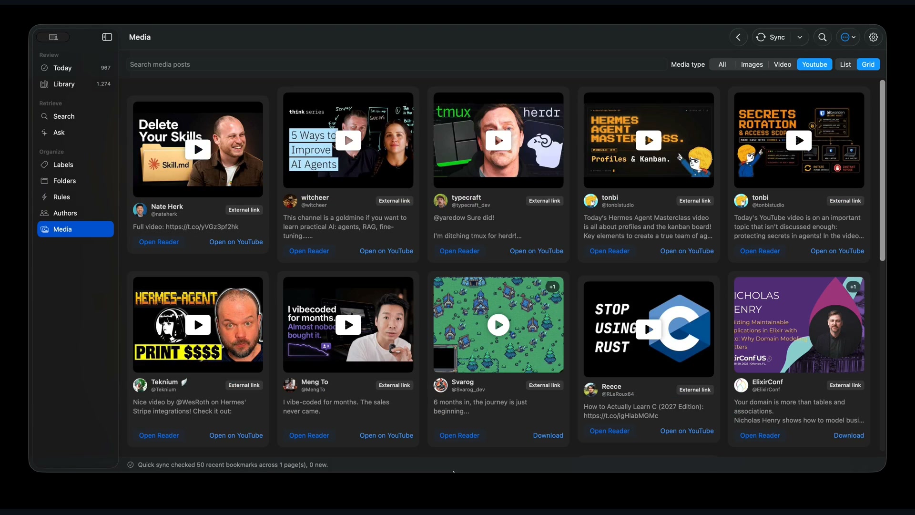Click Teknium's avatar
The width and height of the screenshot is (915, 515).
[140, 385]
